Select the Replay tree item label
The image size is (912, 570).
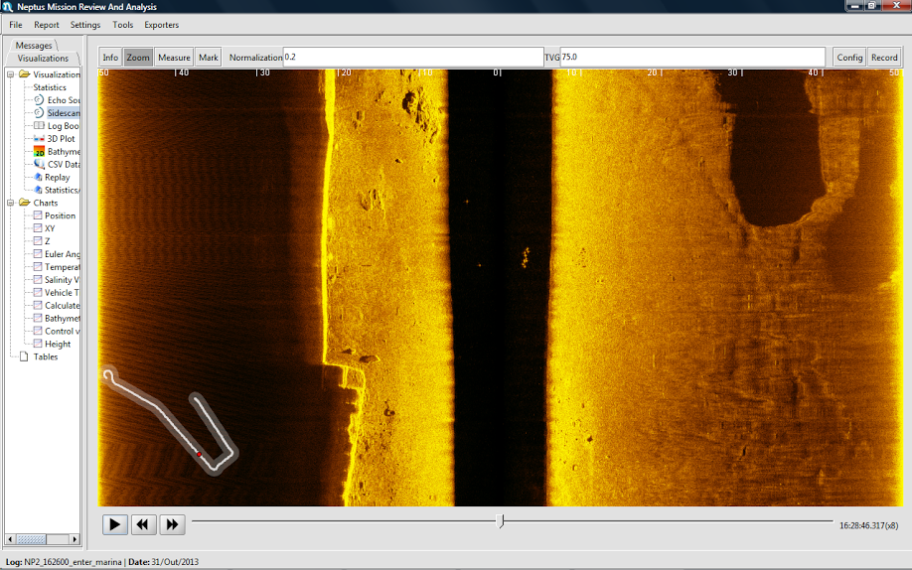[57, 177]
